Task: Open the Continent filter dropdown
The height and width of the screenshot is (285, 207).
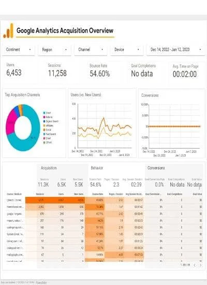Action: click(x=18, y=50)
